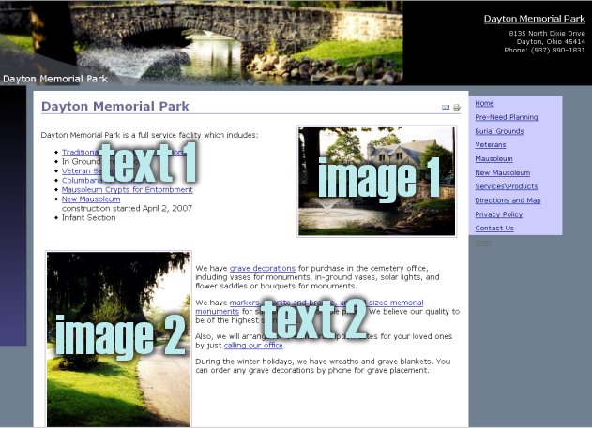Click the address '8135 North Dixie Drive'

pyautogui.click(x=547, y=33)
